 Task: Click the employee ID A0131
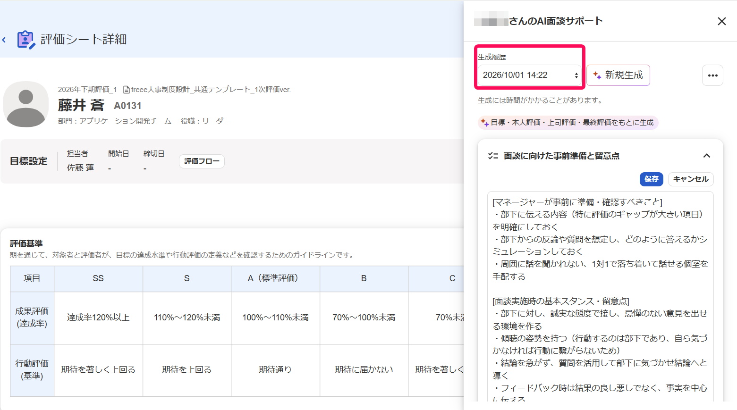[127, 106]
